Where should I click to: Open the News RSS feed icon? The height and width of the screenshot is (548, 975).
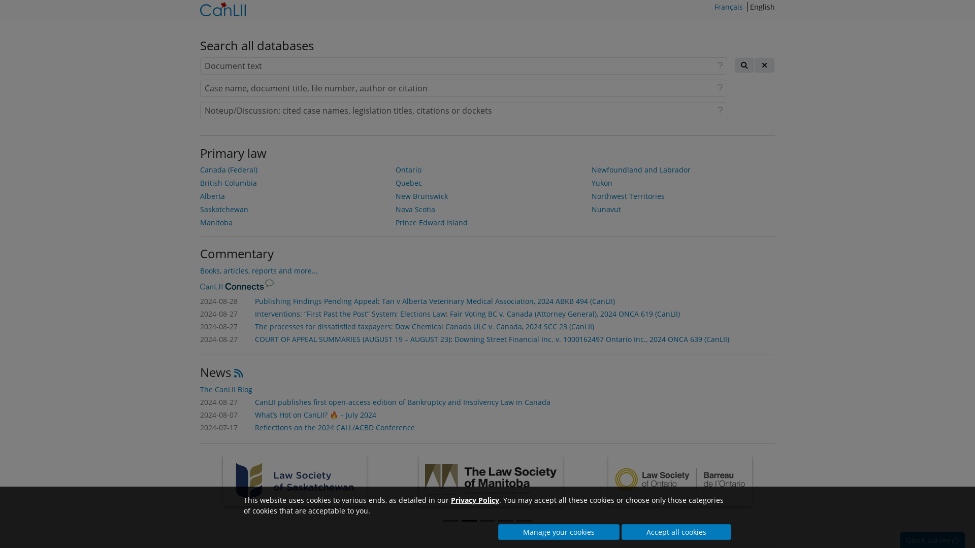point(239,373)
